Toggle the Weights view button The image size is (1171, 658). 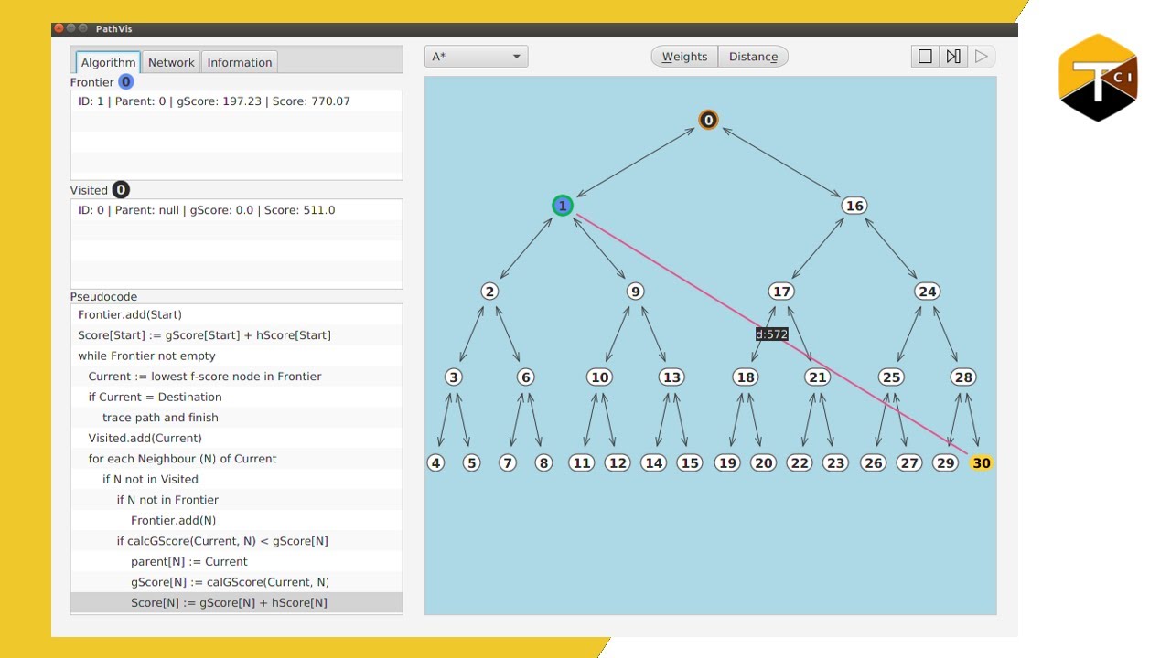(x=684, y=57)
